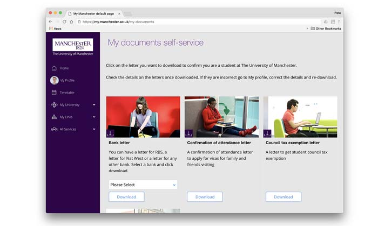This screenshot has width=378, height=226.
Task: Click the Bank letter photo thumbnail
Action: 143,117
